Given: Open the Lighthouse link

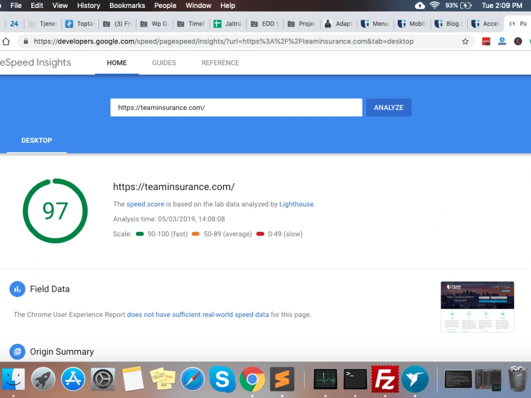Looking at the screenshot, I should click(296, 204).
